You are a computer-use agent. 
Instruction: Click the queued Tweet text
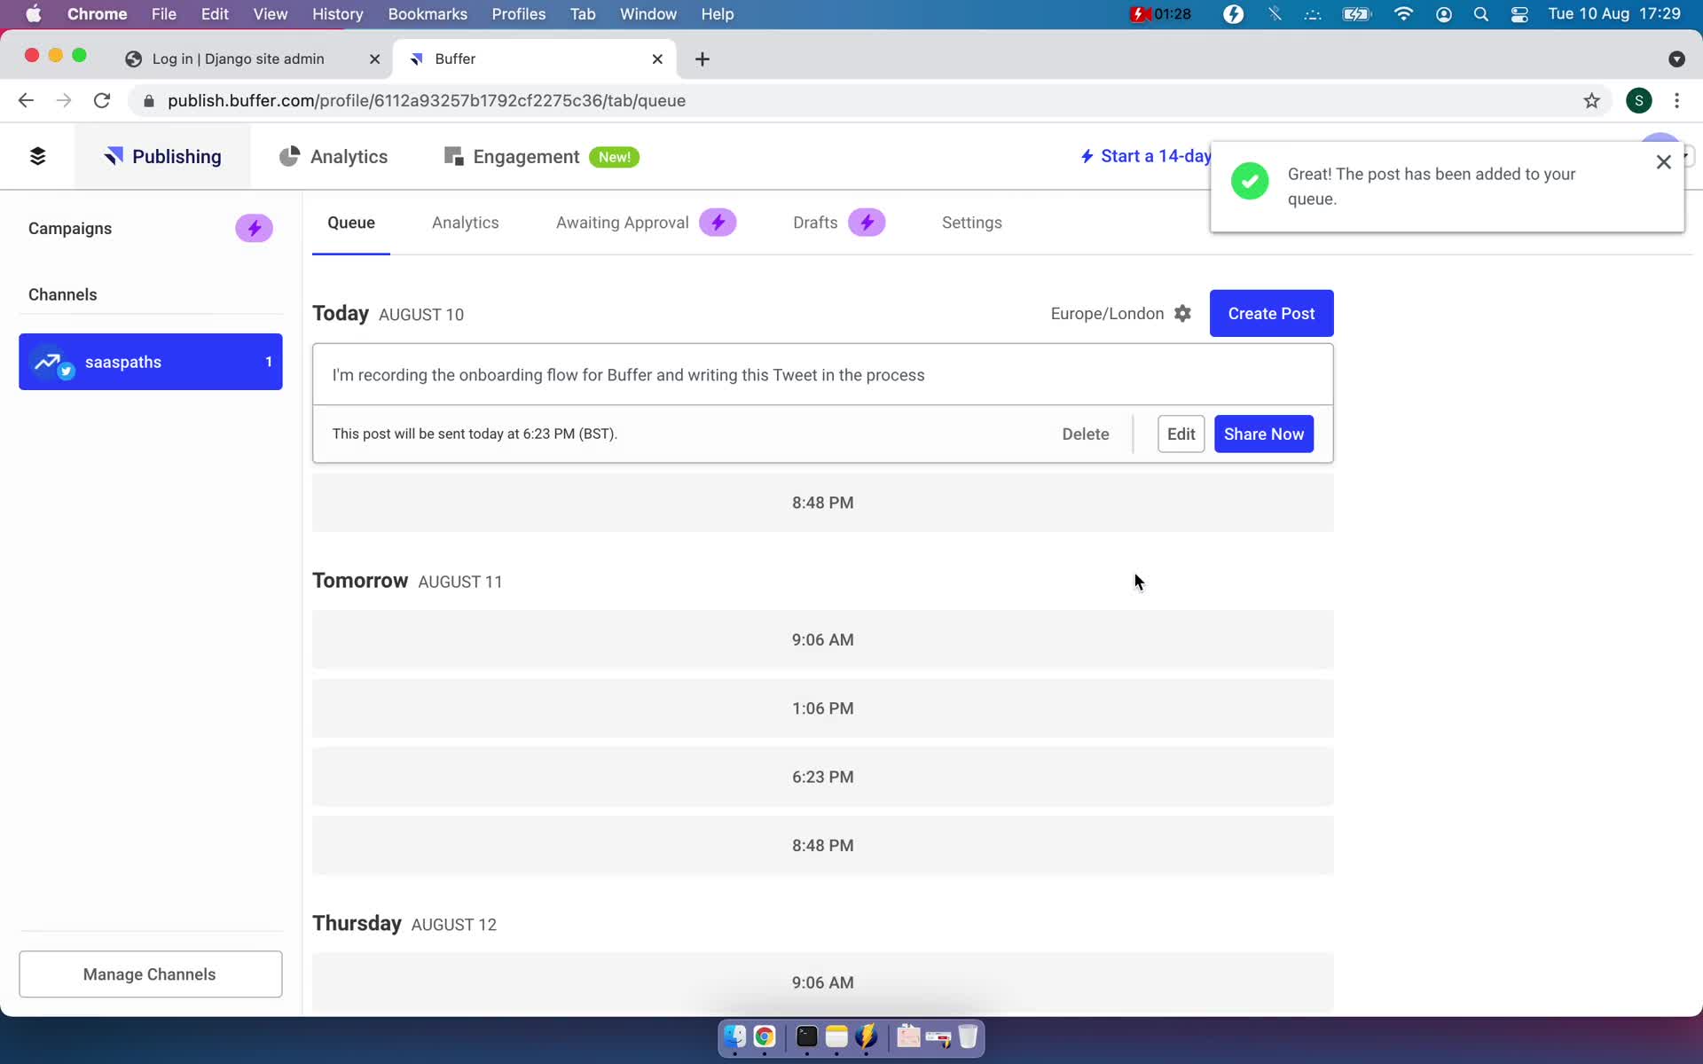click(628, 375)
